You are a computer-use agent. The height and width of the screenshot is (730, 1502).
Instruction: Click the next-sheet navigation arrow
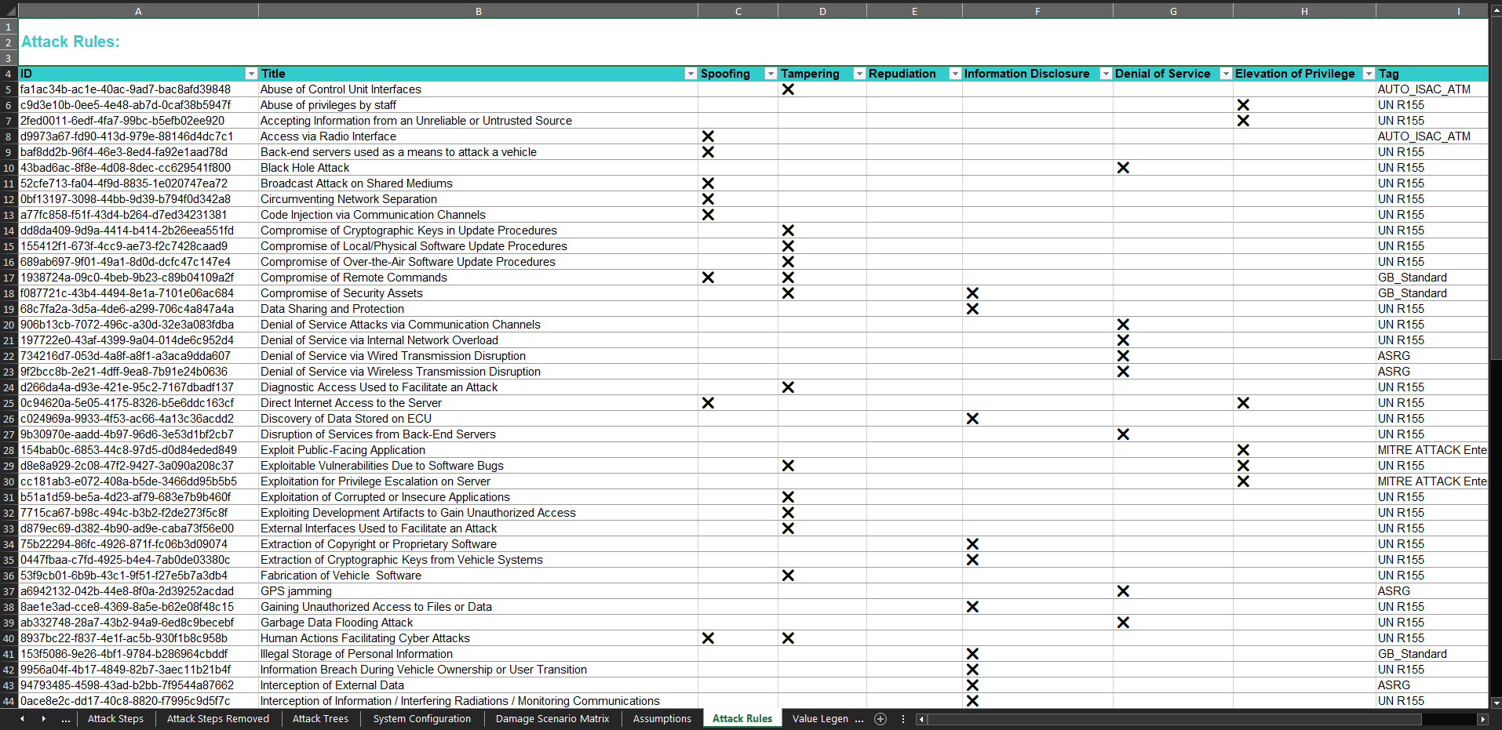point(44,719)
